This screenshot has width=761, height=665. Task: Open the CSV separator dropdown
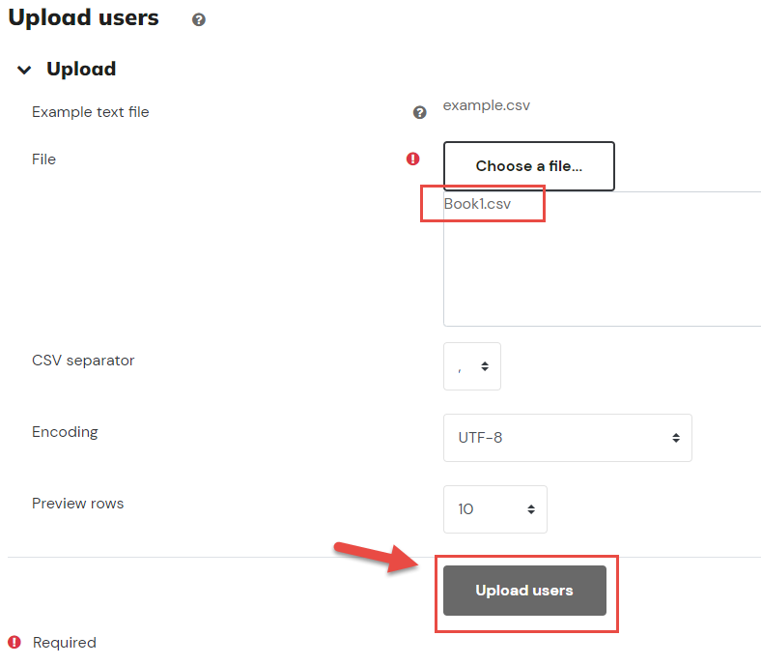(471, 366)
